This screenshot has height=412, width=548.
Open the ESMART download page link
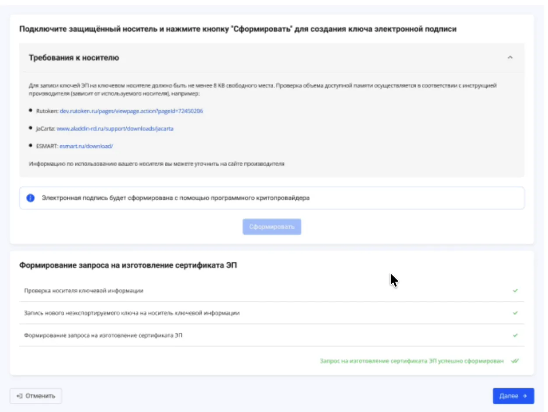coord(86,146)
